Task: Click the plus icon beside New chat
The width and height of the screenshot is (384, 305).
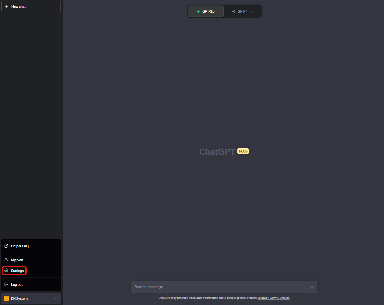Action: [x=7, y=6]
